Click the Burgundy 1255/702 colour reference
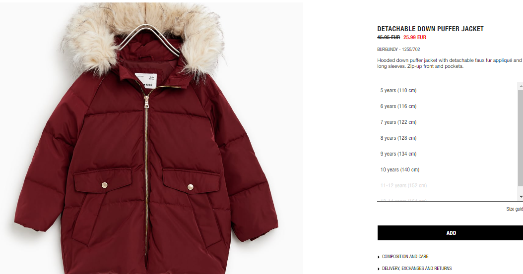The height and width of the screenshot is (274, 523). [x=398, y=49]
